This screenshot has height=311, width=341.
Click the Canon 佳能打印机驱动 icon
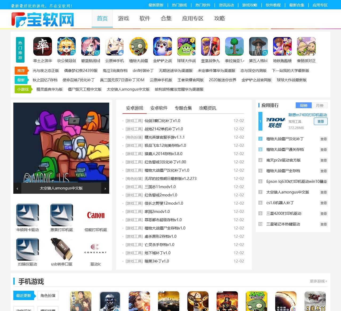[96, 215]
